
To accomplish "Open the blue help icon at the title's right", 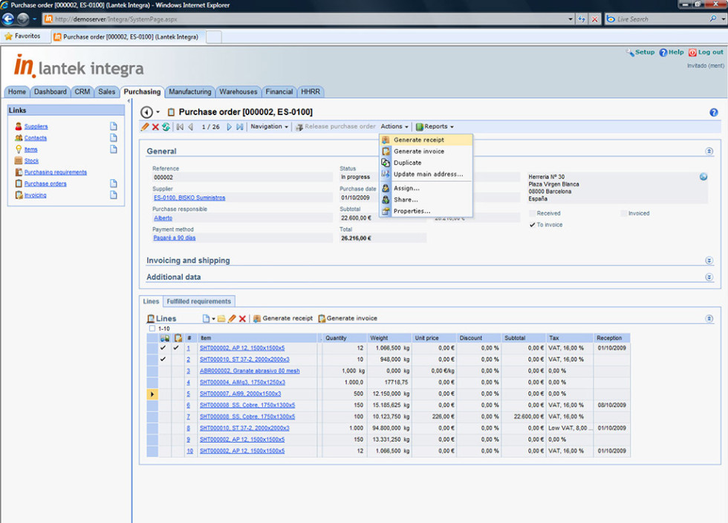I will [x=714, y=112].
